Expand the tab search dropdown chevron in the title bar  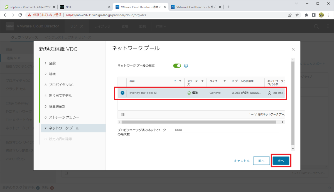(296, 4)
